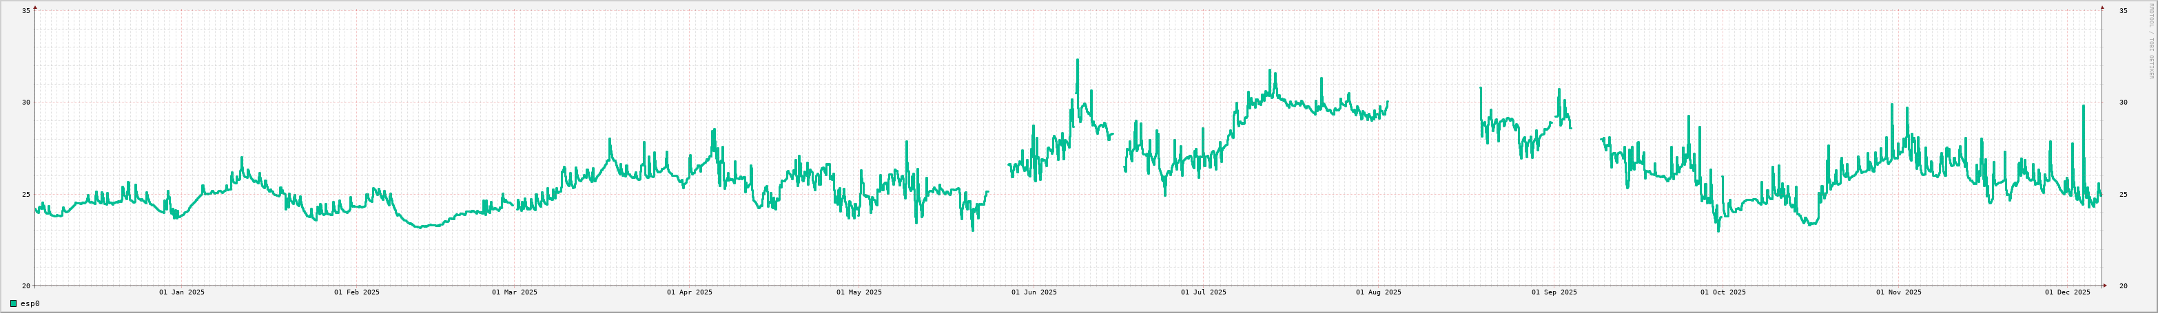The height and width of the screenshot is (313, 2158).
Task: Click the 01 Aug 2025 date label
Action: point(1378,292)
